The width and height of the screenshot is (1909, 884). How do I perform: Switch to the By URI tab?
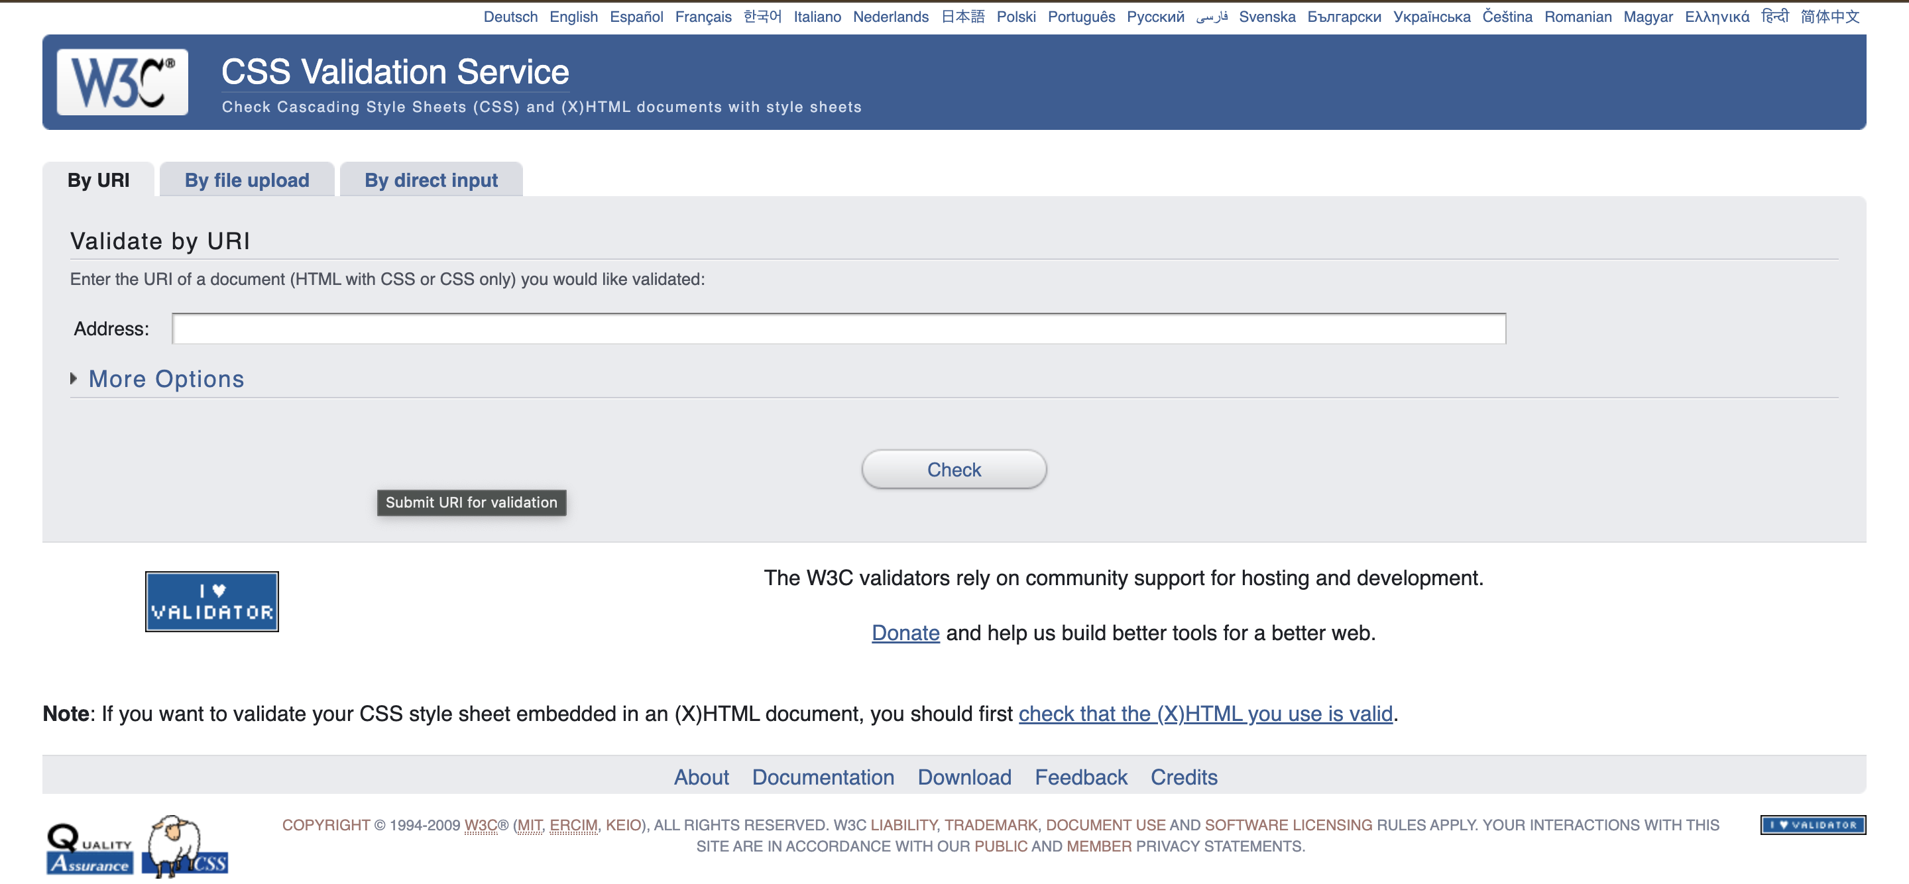tap(99, 180)
